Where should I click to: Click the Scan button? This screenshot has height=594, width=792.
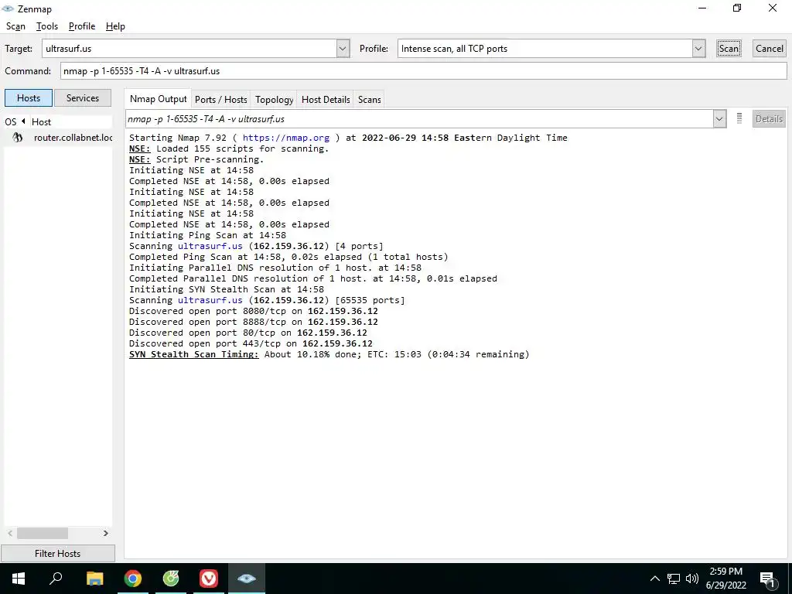click(x=729, y=49)
